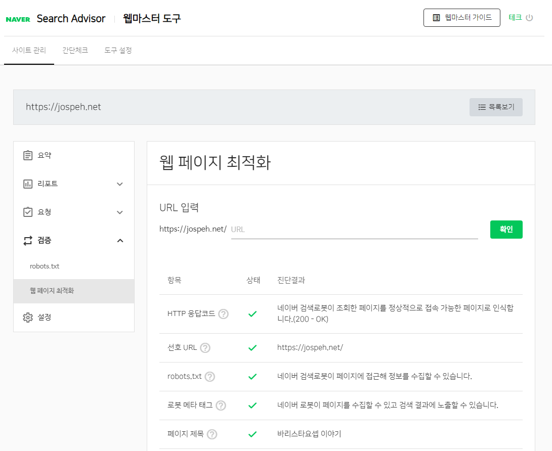Click the 검증 menu label

coord(45,240)
